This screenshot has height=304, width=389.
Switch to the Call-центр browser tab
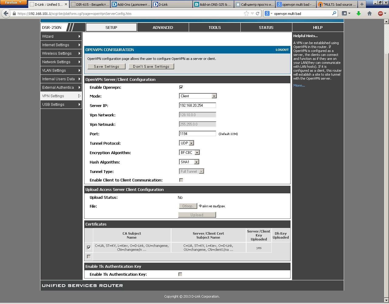click(255, 5)
